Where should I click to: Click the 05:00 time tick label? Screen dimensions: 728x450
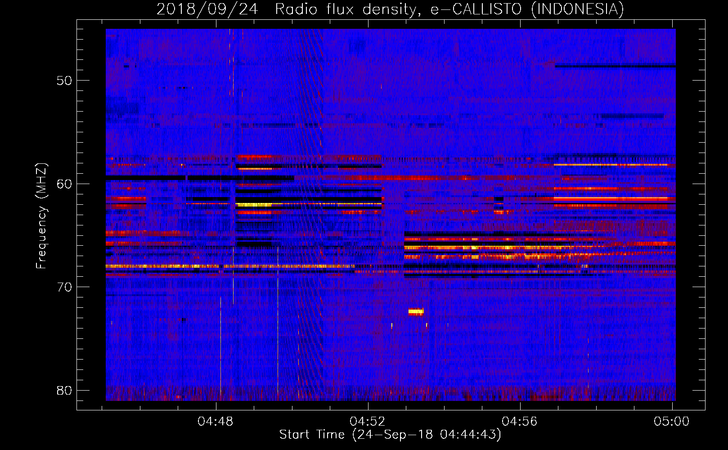[672, 422]
